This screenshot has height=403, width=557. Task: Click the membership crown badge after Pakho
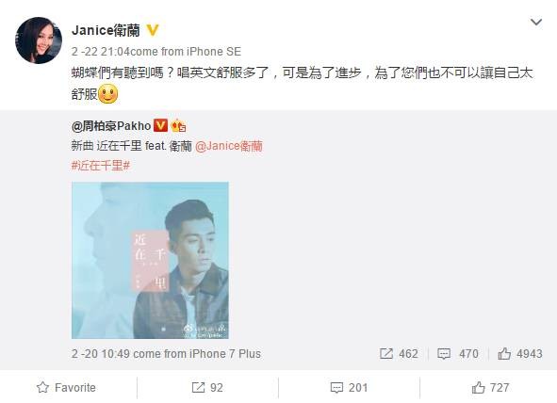point(178,125)
